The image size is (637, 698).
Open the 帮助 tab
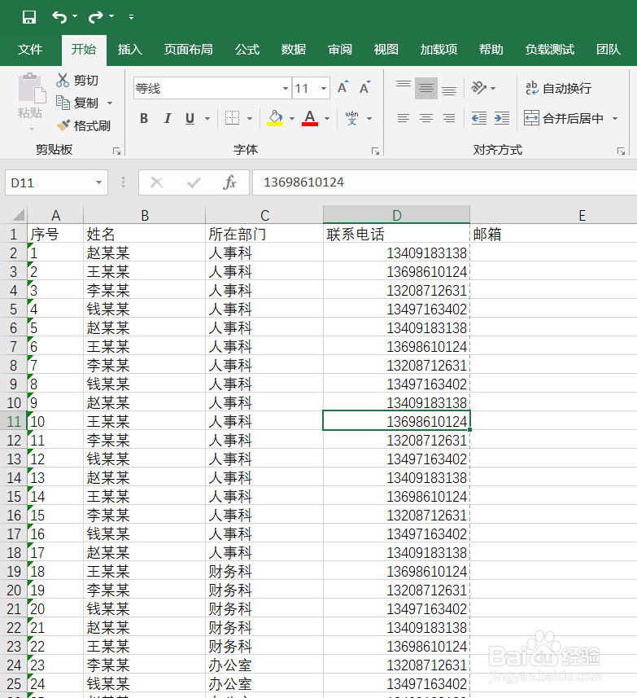[x=491, y=49]
